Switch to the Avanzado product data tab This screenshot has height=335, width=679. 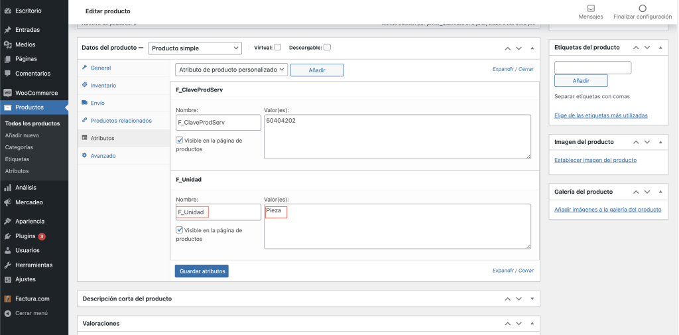click(x=123, y=156)
